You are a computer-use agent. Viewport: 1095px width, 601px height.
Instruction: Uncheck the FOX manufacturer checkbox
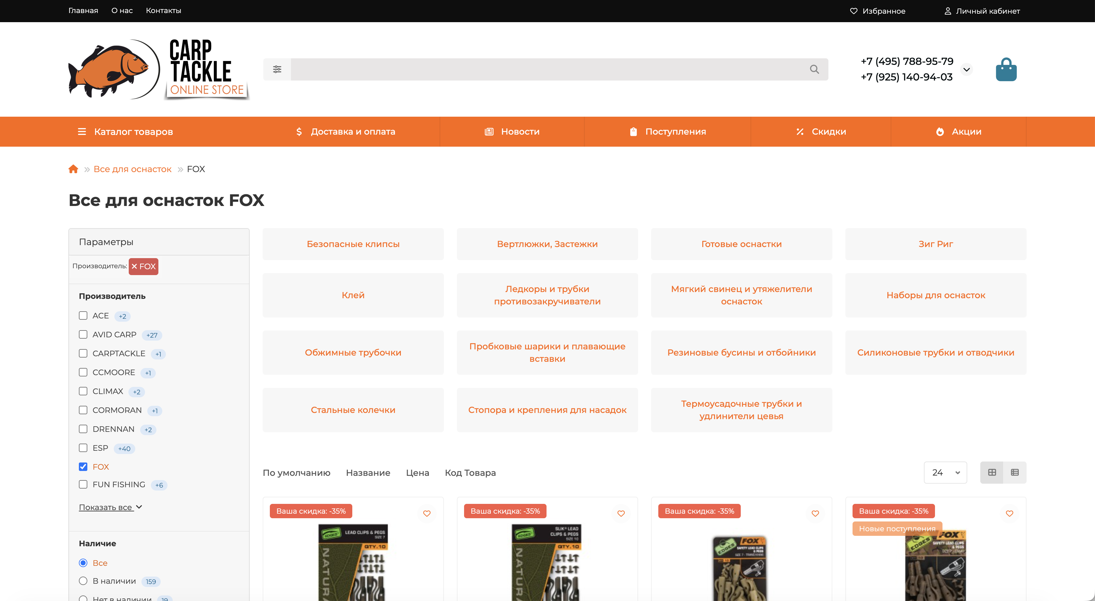[x=83, y=467]
